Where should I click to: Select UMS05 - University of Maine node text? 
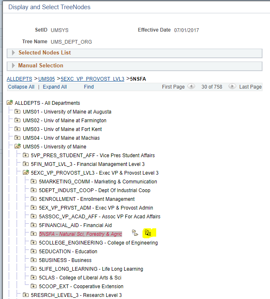tap(54, 147)
